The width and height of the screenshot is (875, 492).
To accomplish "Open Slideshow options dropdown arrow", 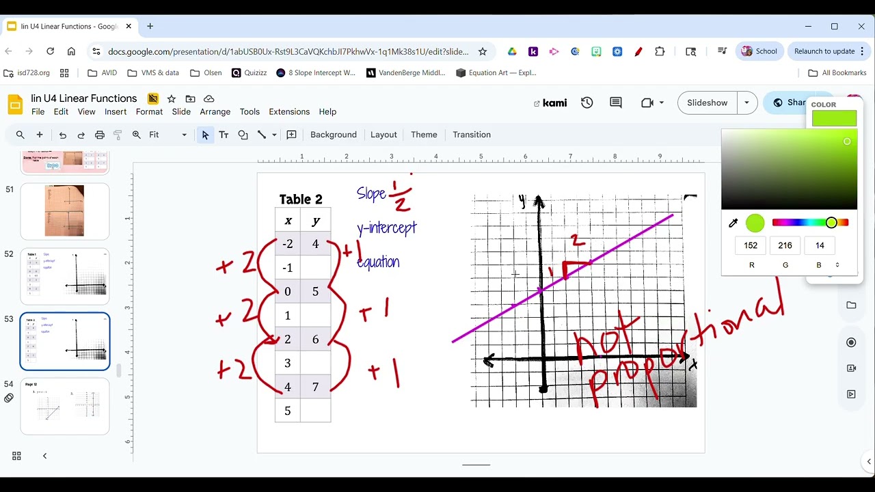I will 746,102.
